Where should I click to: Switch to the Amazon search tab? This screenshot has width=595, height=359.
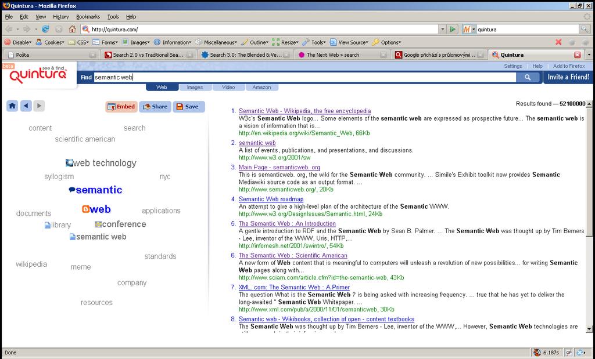[262, 88]
